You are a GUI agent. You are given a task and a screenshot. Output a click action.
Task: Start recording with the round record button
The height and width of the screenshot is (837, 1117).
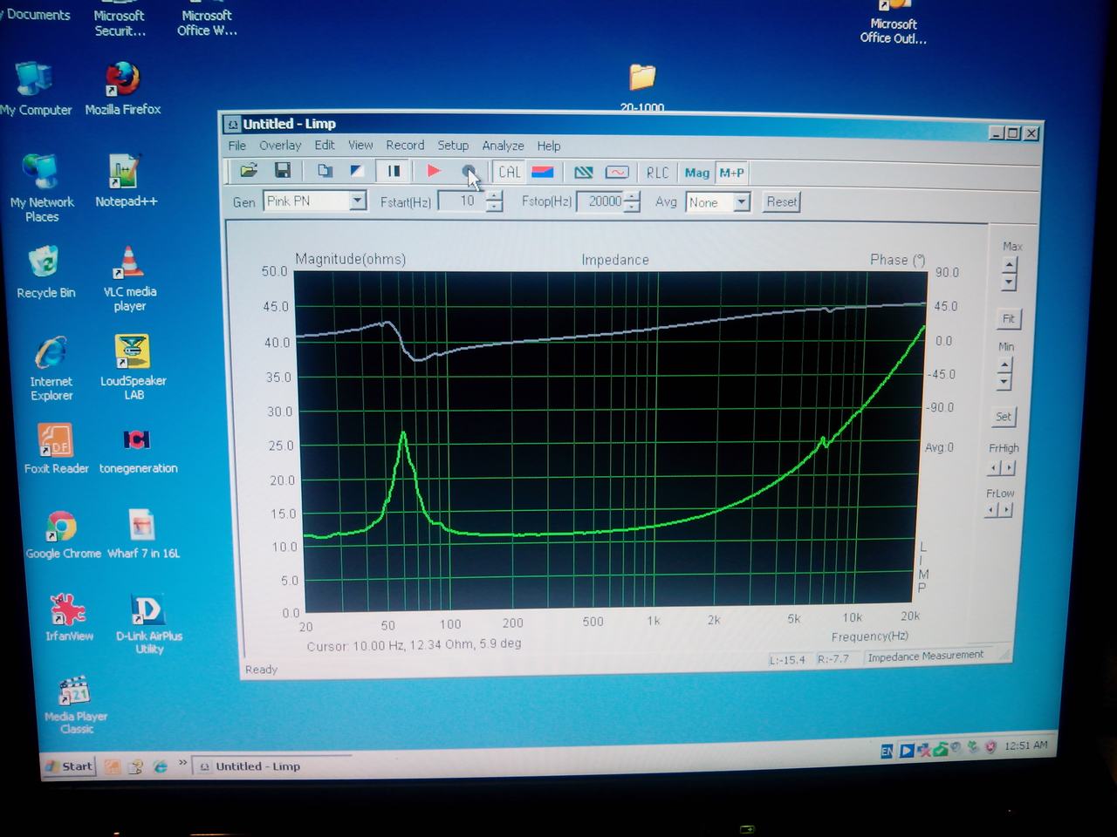pyautogui.click(x=469, y=172)
